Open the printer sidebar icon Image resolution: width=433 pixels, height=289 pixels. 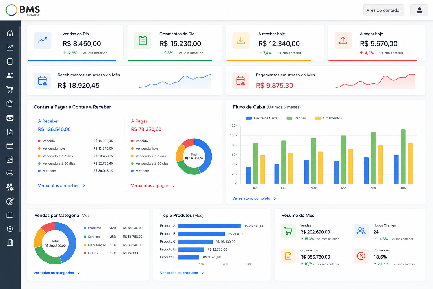coord(10,173)
